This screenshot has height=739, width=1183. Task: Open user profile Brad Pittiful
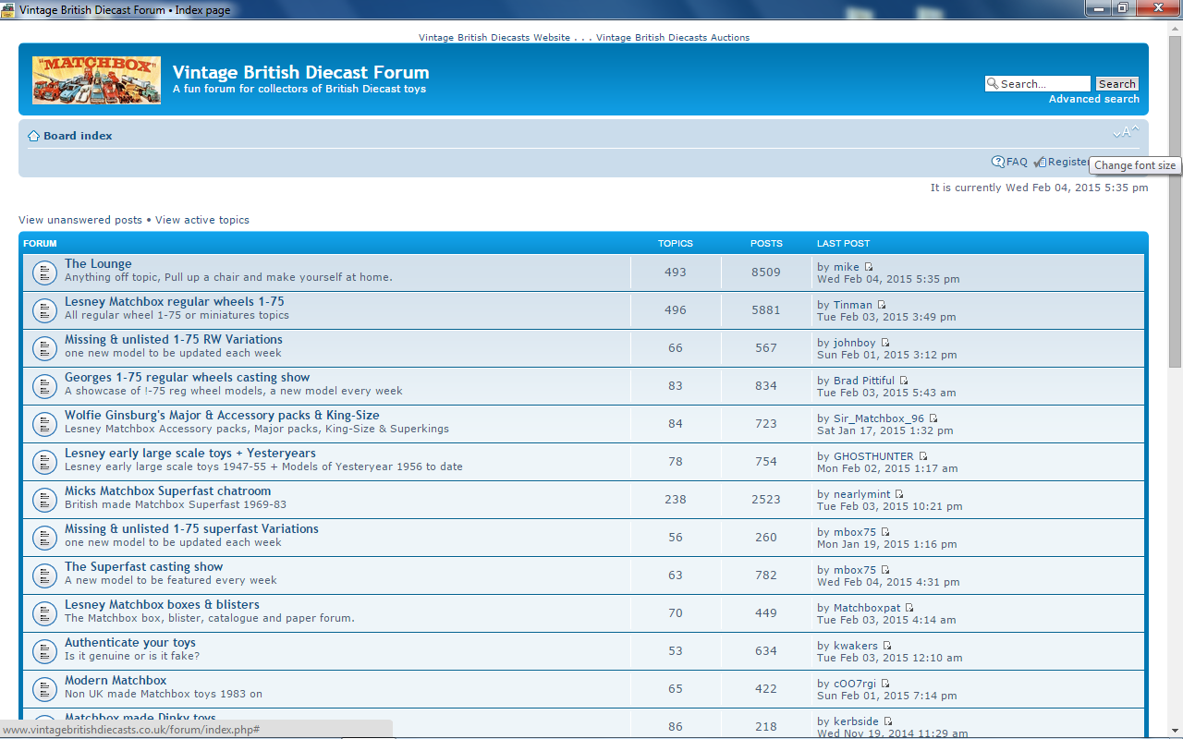pyautogui.click(x=864, y=381)
